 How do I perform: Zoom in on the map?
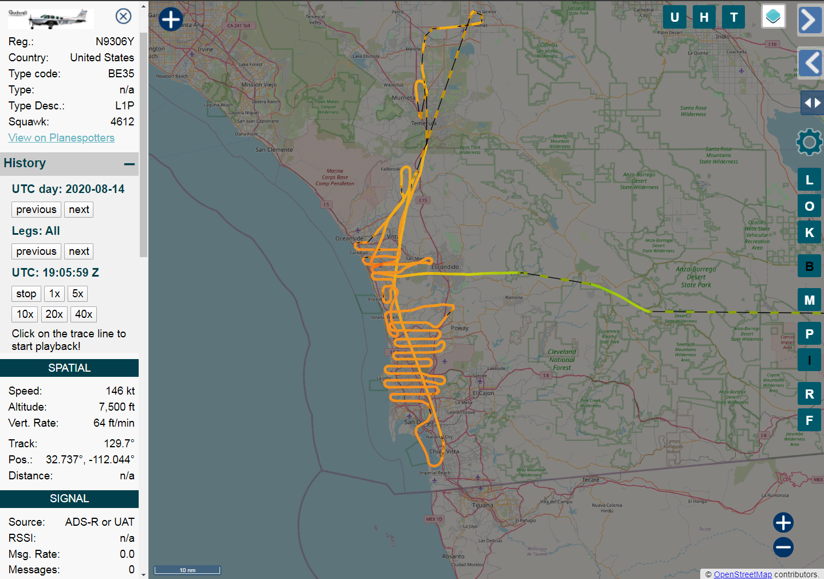(x=783, y=522)
